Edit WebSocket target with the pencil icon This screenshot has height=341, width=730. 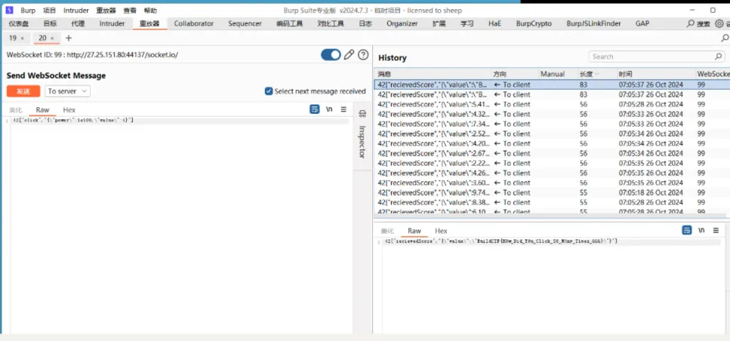(349, 55)
